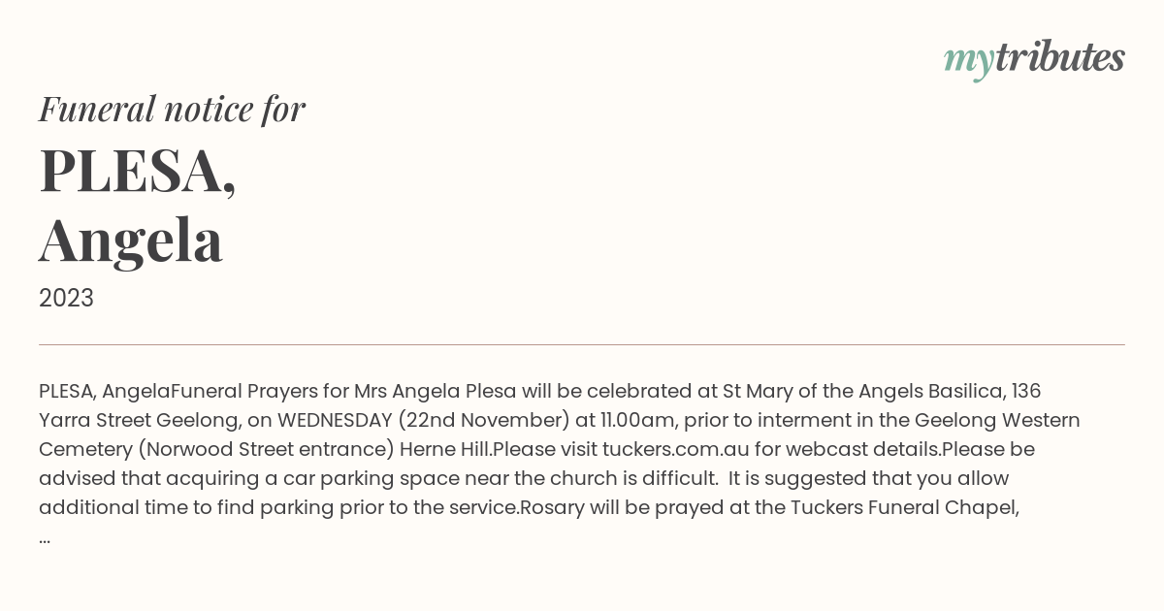The image size is (1164, 611).
Task: Click 'St Mary of the Angels Basilica' text
Action: point(862,392)
